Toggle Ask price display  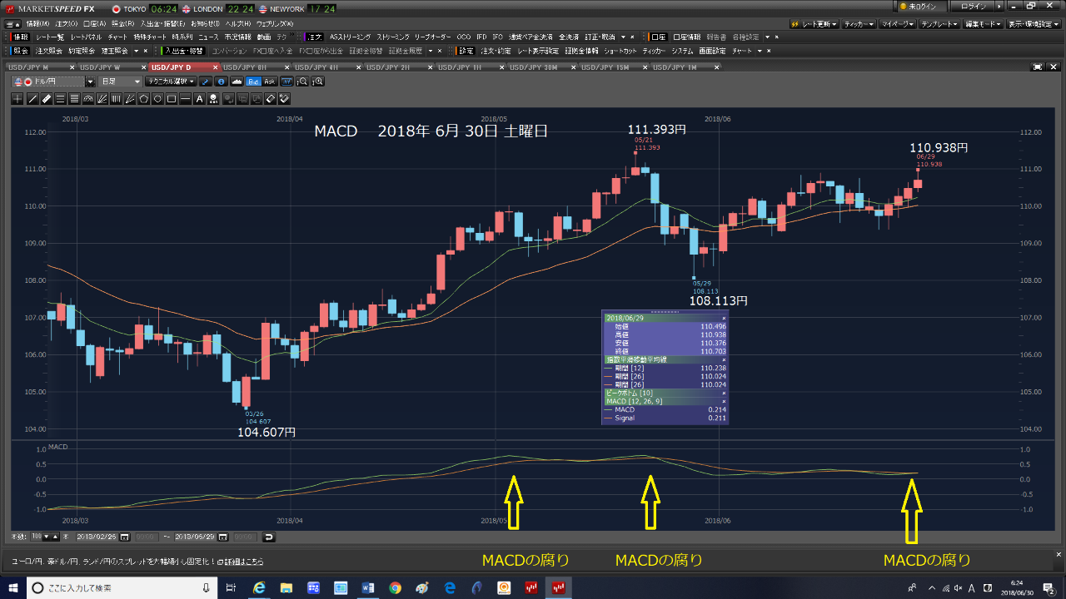[x=269, y=82]
